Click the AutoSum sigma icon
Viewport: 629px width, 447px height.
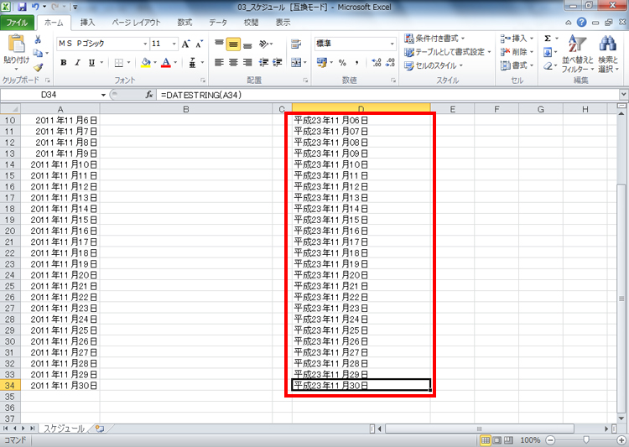click(548, 39)
